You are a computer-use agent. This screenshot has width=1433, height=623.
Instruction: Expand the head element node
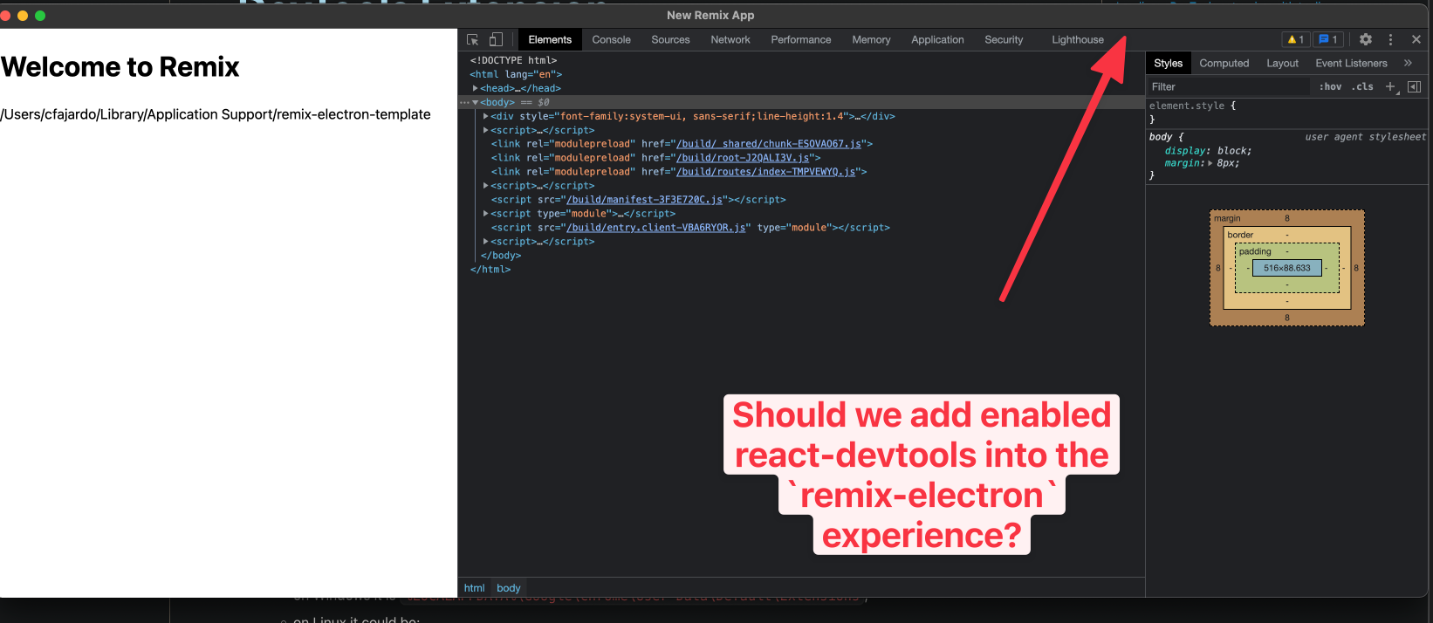(x=476, y=88)
